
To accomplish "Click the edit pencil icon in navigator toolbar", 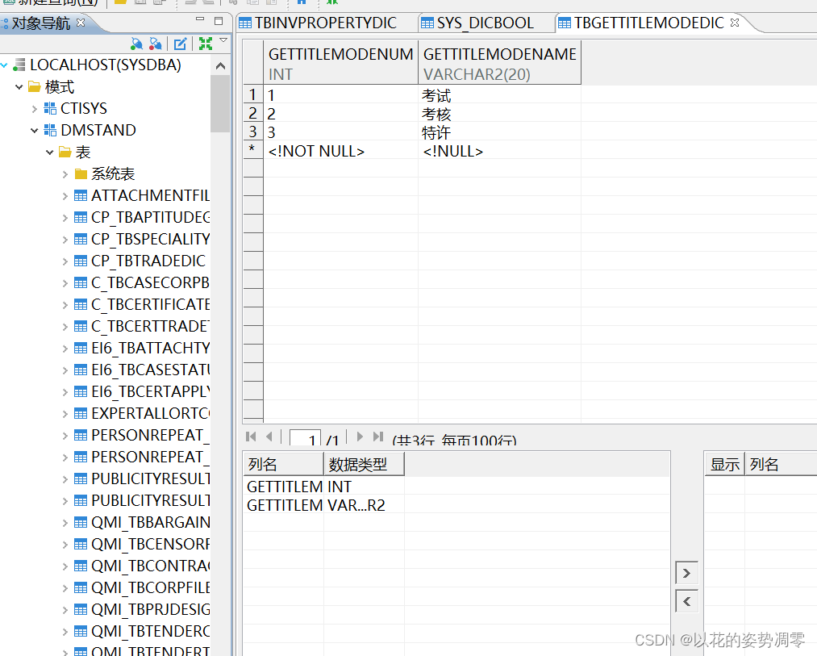I will [181, 44].
